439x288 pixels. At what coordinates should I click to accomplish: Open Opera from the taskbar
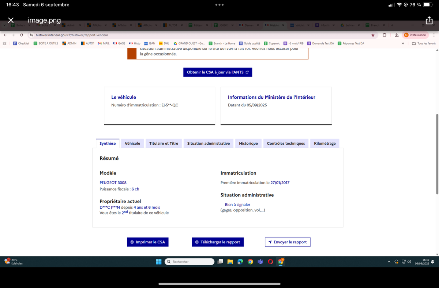[270, 262]
